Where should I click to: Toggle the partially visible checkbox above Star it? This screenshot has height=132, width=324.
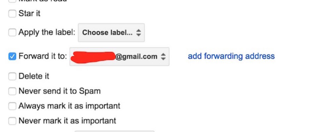tap(12, 1)
